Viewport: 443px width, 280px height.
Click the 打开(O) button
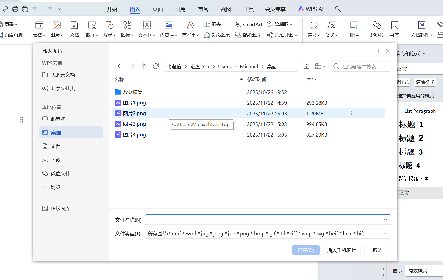click(x=306, y=250)
